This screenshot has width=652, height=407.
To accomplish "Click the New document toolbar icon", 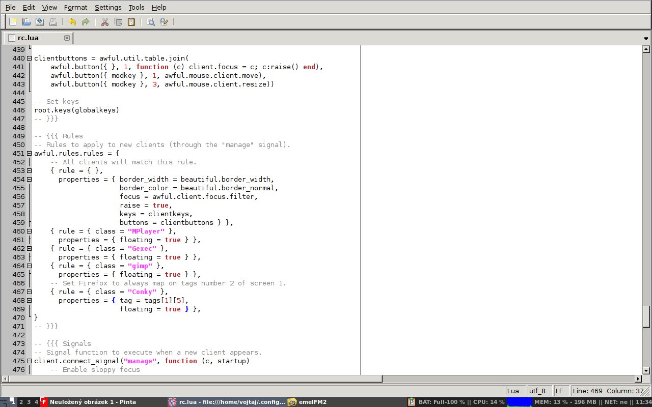I will [13, 22].
